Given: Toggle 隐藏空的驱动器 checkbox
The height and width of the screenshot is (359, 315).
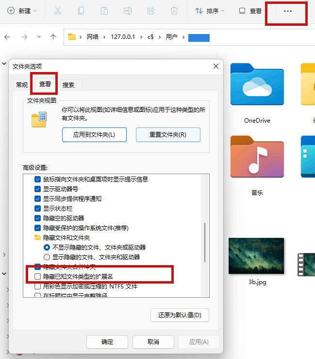Looking at the screenshot, I should (x=37, y=218).
